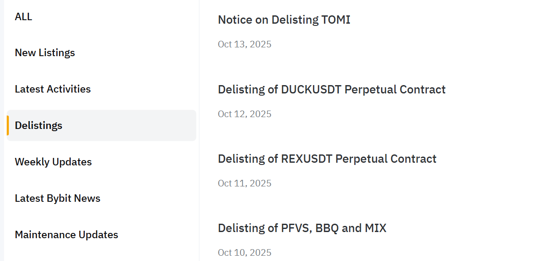This screenshot has height=261, width=538.
Task: Open Notice on Delisting TOMI article
Action: (284, 20)
